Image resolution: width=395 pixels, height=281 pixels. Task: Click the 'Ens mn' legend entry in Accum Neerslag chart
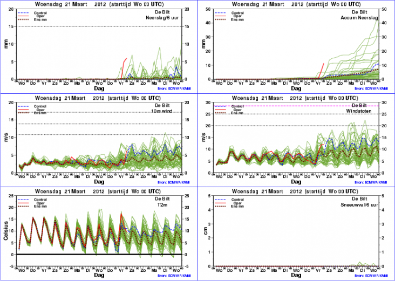point(237,19)
